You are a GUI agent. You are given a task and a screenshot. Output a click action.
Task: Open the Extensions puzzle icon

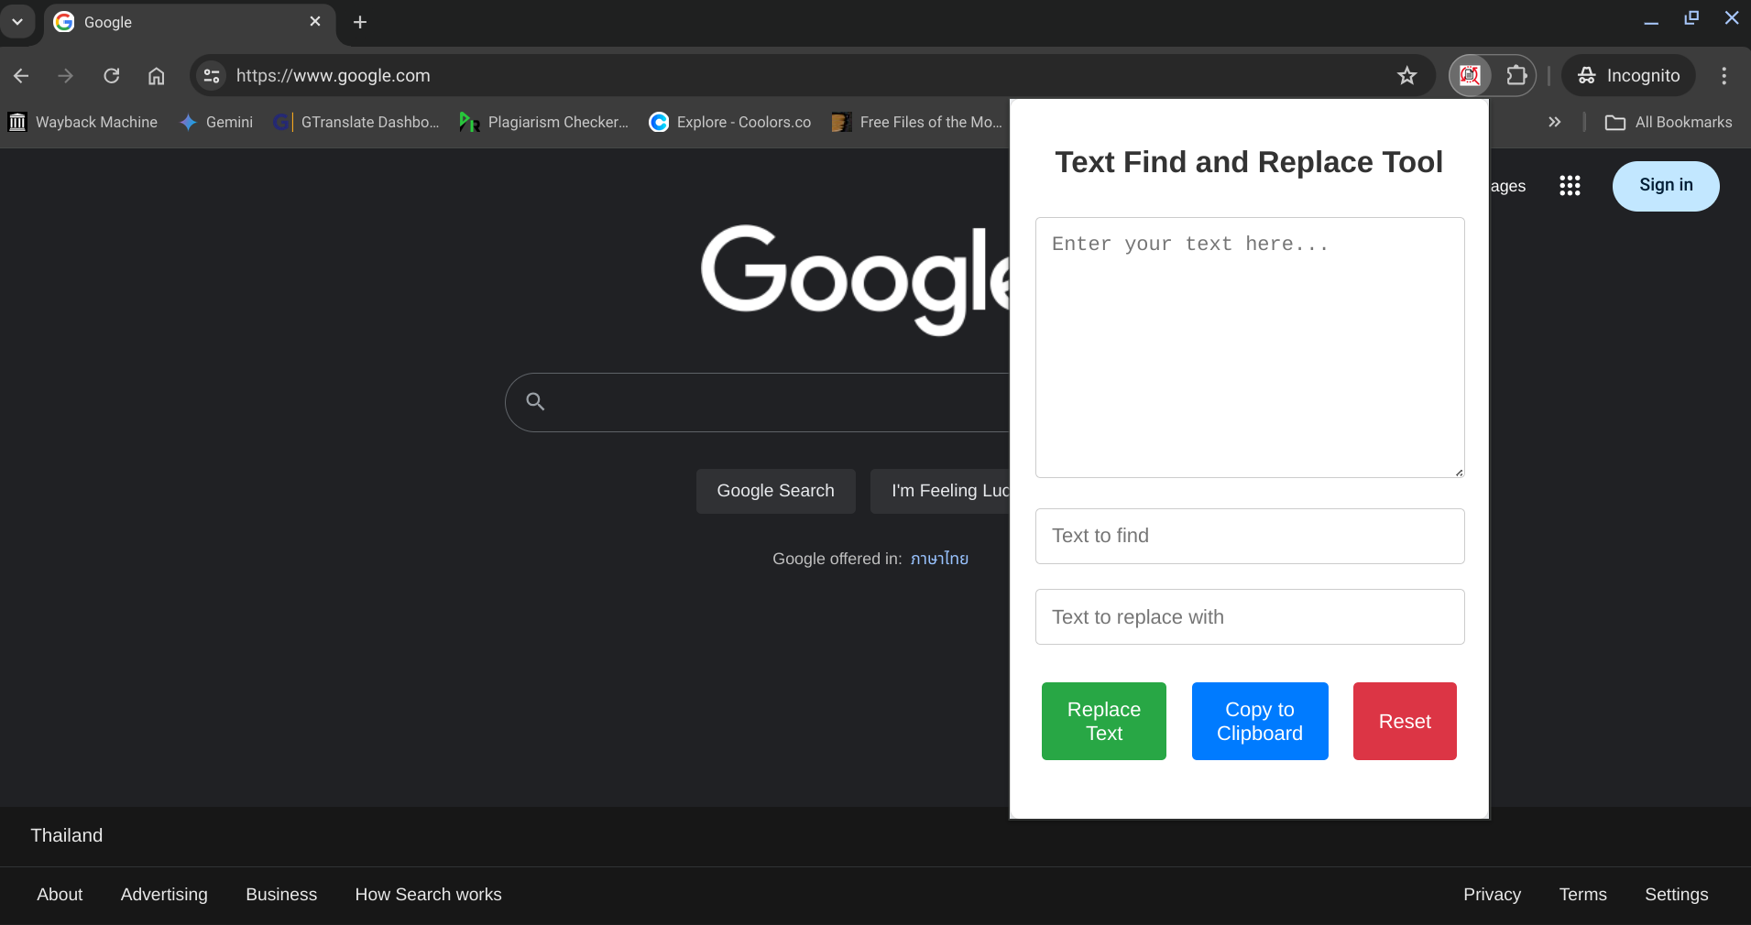tap(1516, 75)
